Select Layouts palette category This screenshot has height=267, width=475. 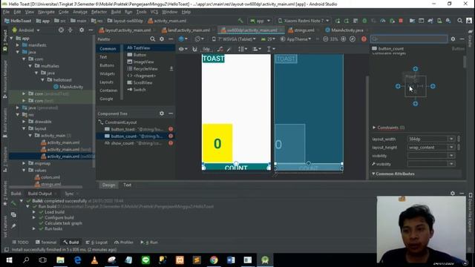(x=106, y=82)
